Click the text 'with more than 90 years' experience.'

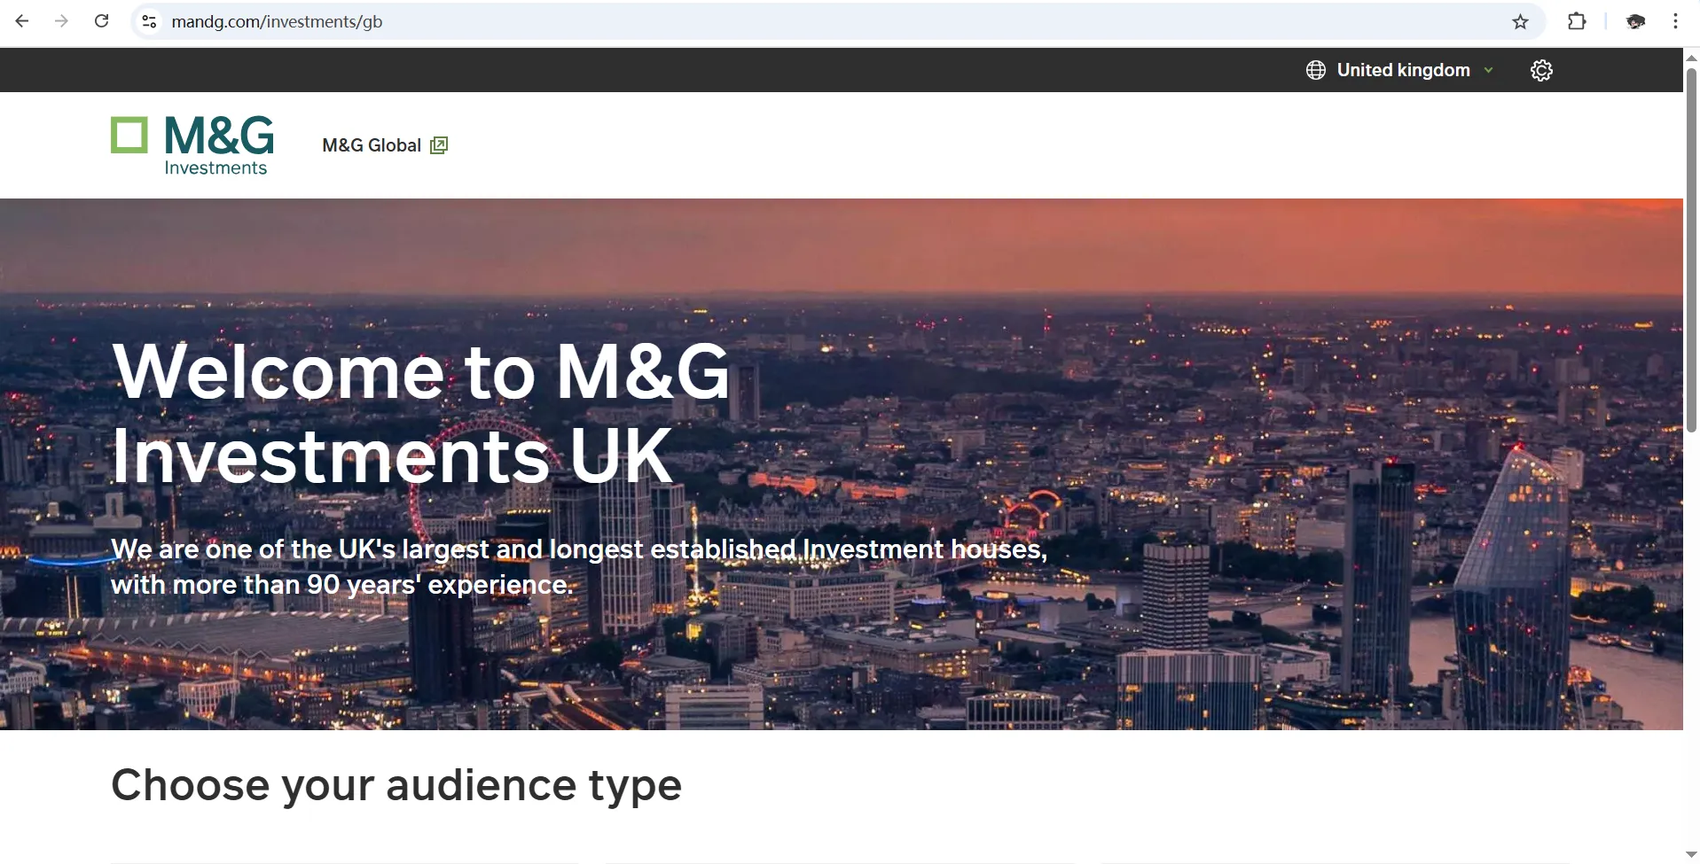[x=342, y=585]
